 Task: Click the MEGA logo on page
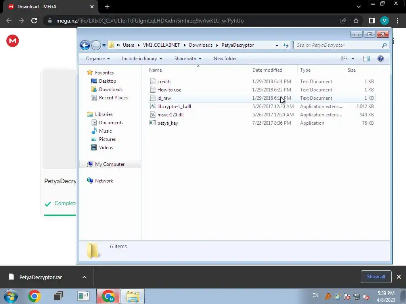click(12, 41)
